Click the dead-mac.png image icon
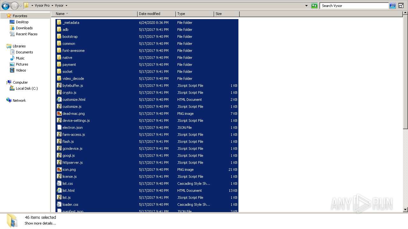Screen dimensions: 408x229 point(59,114)
